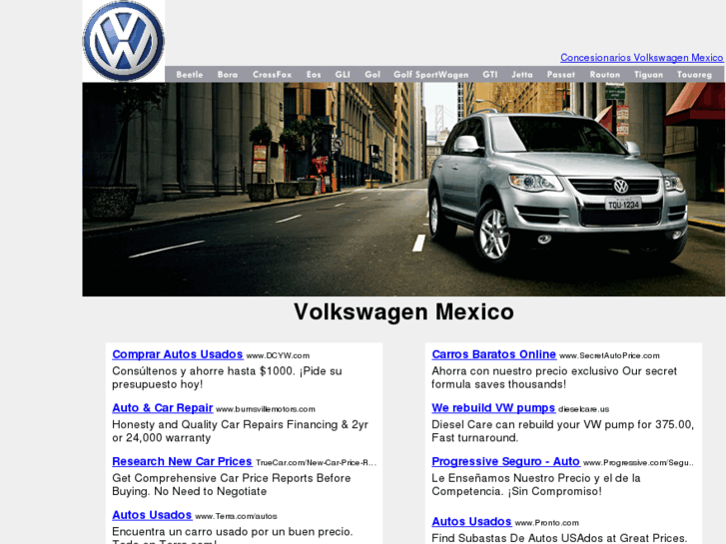Click www.SecretAutoPrice.com URL text
The image size is (726, 544).
609,356
